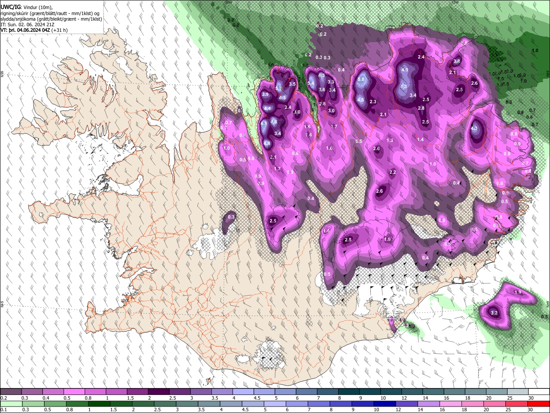Click the 'VT: þri. 04.06.2024 04Z' valid time

(25, 31)
